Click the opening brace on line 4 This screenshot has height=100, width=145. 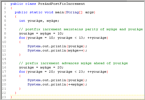click(16, 17)
